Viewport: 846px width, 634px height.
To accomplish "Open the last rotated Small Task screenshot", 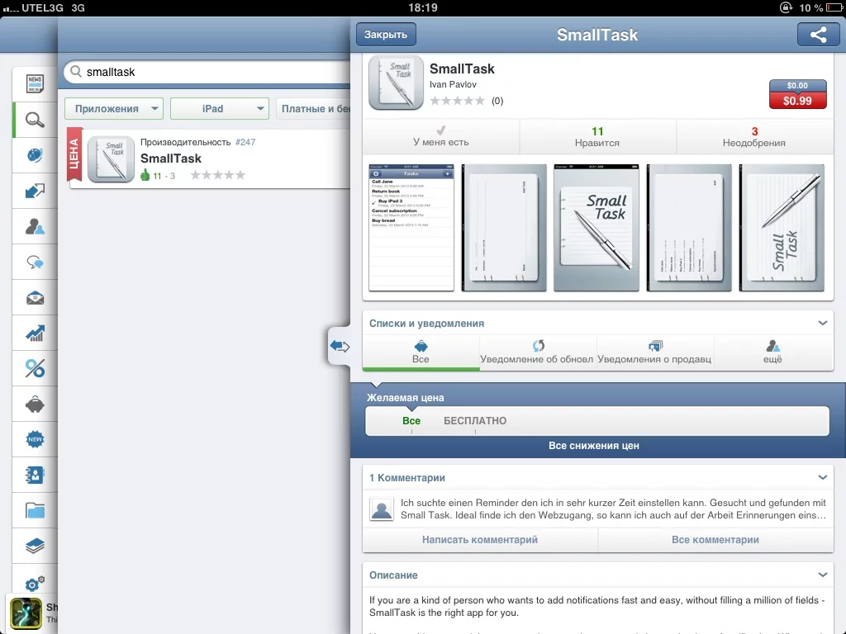I will (x=782, y=228).
